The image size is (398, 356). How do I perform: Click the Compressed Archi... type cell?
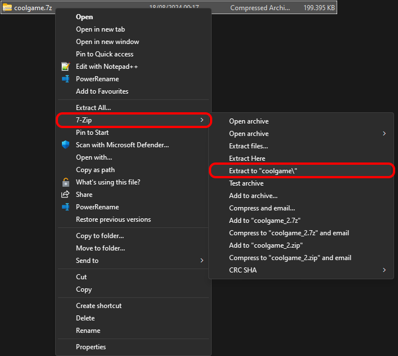(x=260, y=8)
